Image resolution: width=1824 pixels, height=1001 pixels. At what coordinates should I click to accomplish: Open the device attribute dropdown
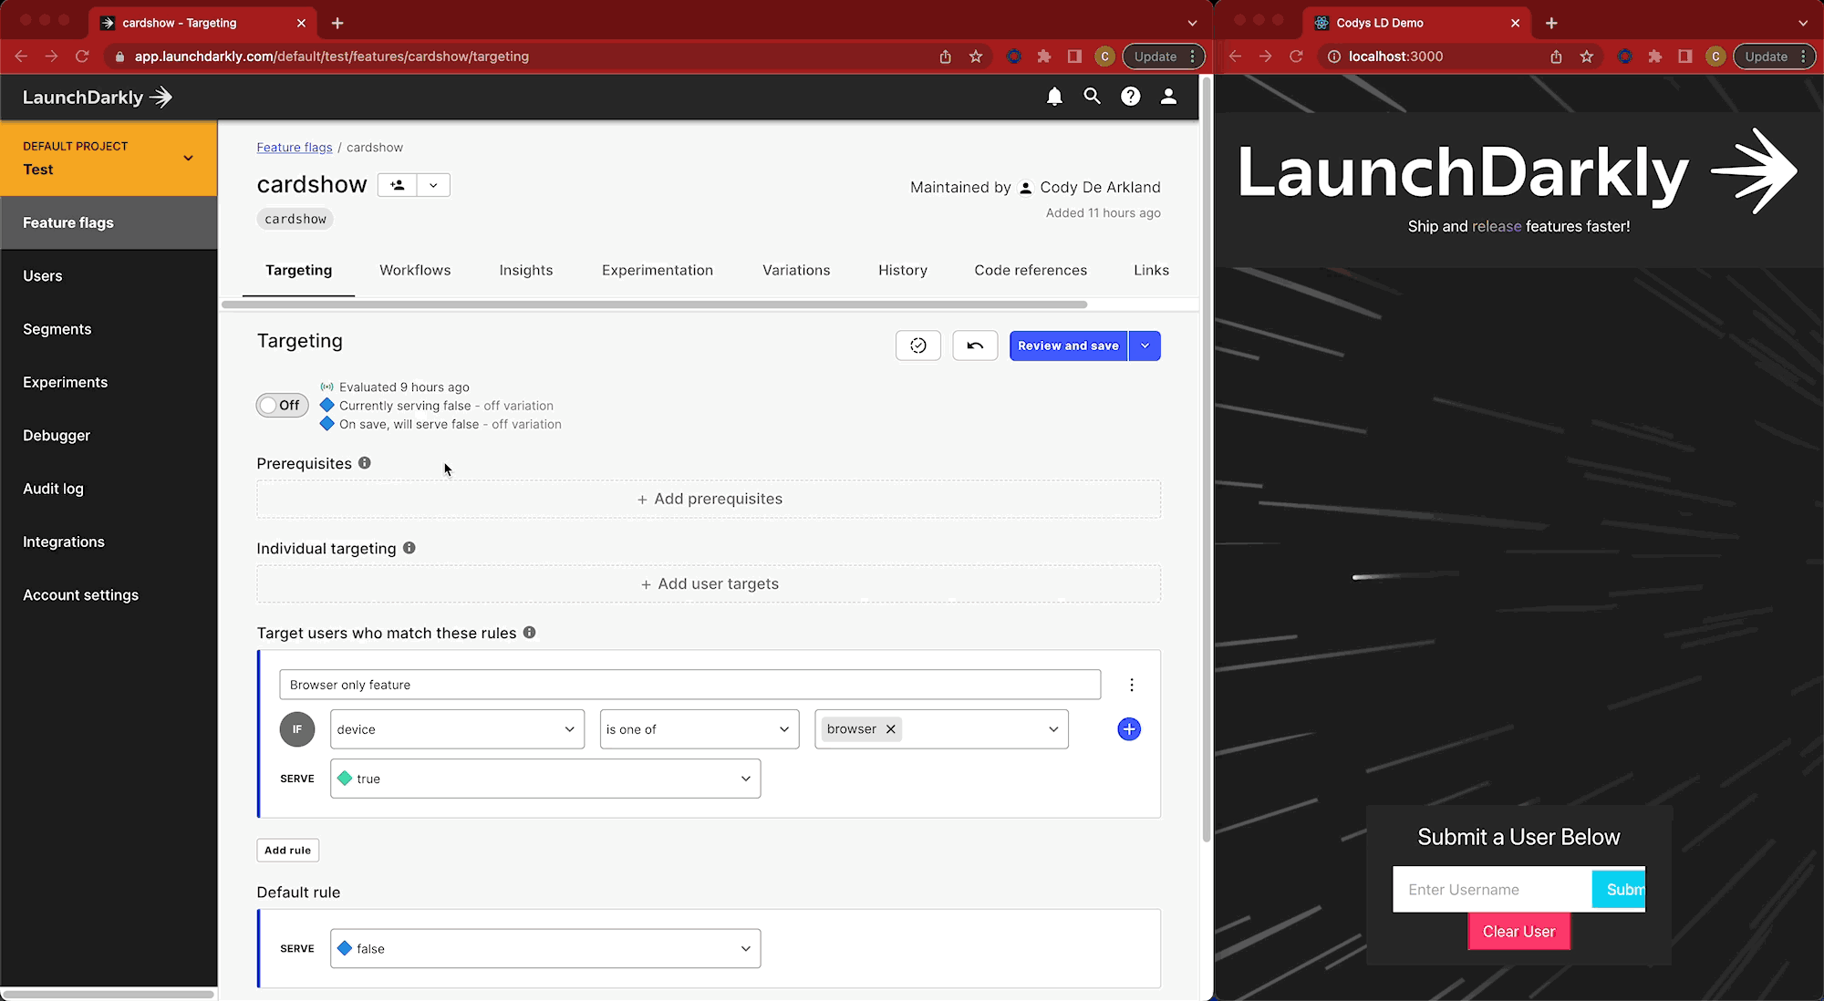pyautogui.click(x=457, y=729)
